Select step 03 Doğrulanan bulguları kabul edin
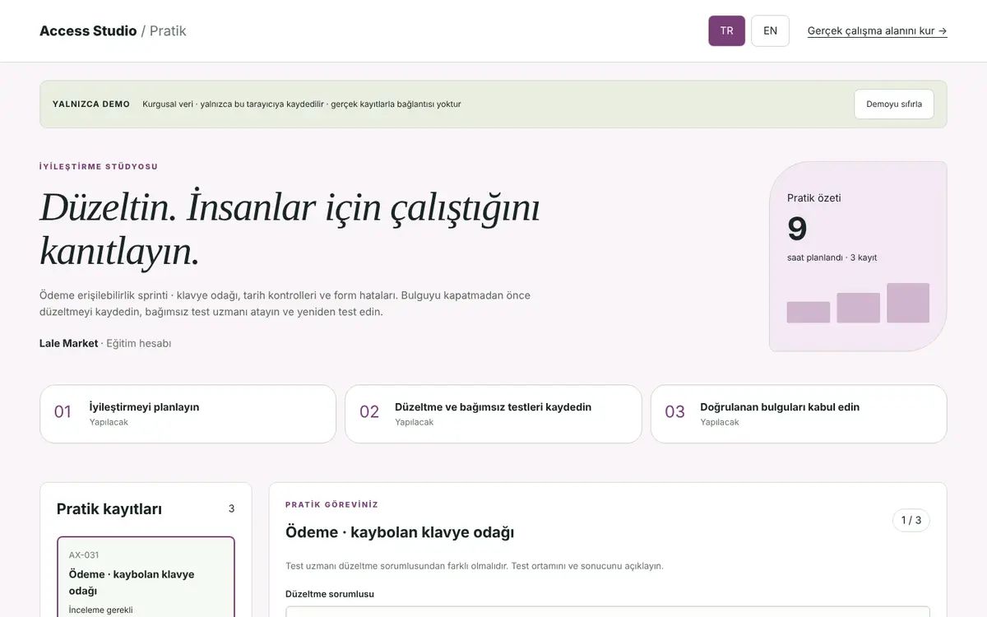 [x=799, y=414]
